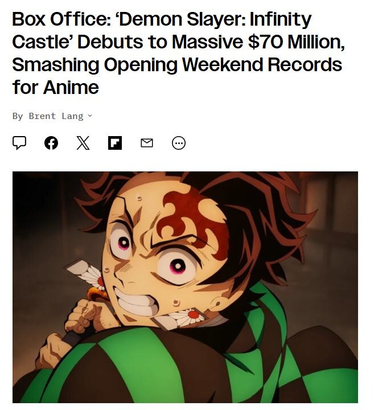Share the article to Flipboard
The height and width of the screenshot is (410, 374).
click(x=115, y=143)
